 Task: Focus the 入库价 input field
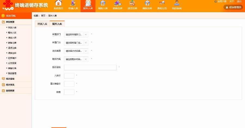tap(69, 76)
